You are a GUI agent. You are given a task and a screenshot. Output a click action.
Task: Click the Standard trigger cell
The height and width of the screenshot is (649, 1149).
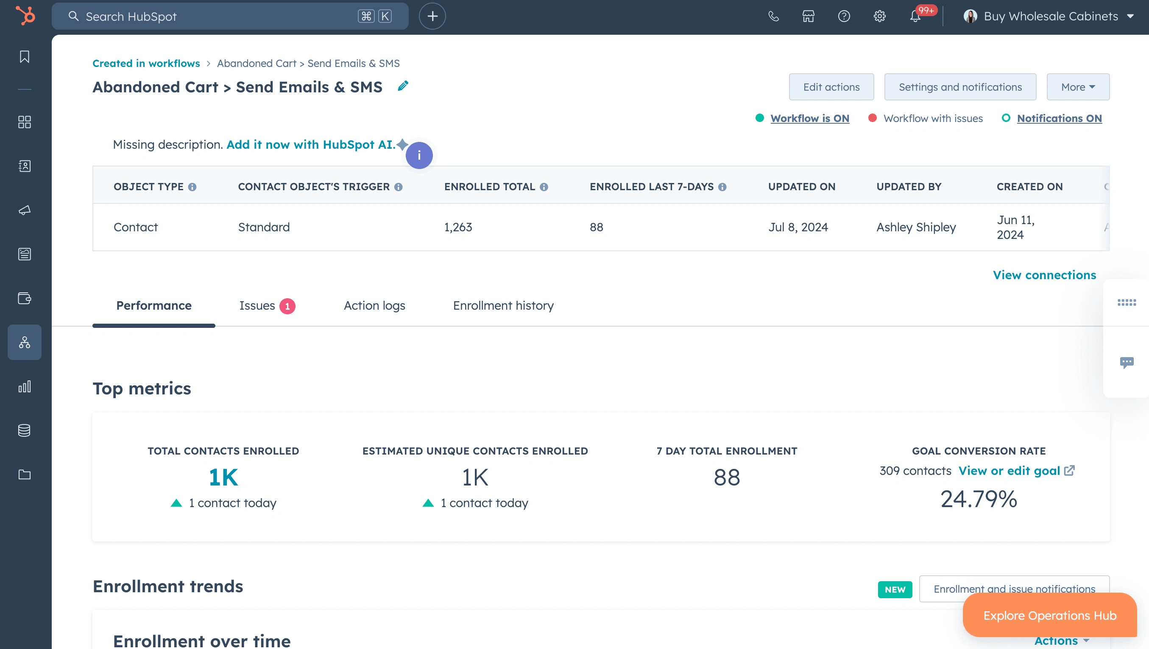coord(264,227)
